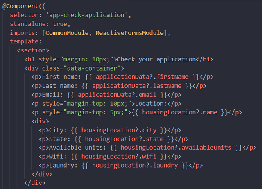Click the last closing </div> tag
The image size is (262, 189).
point(35,183)
